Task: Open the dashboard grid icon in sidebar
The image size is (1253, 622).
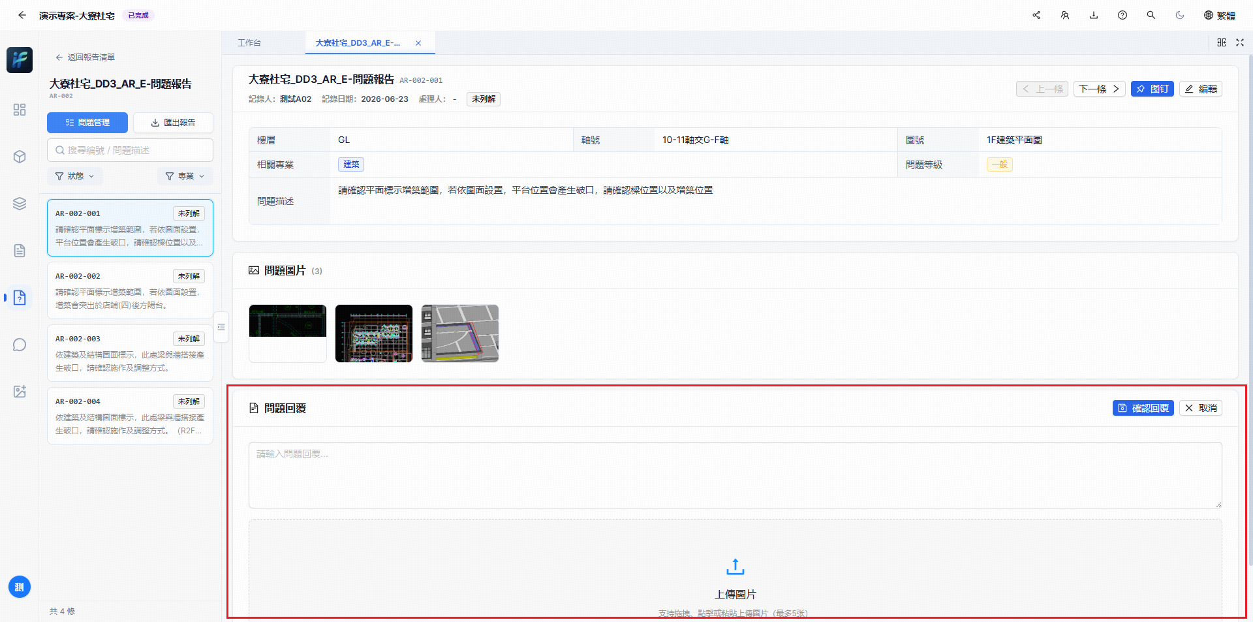Action: (x=20, y=110)
